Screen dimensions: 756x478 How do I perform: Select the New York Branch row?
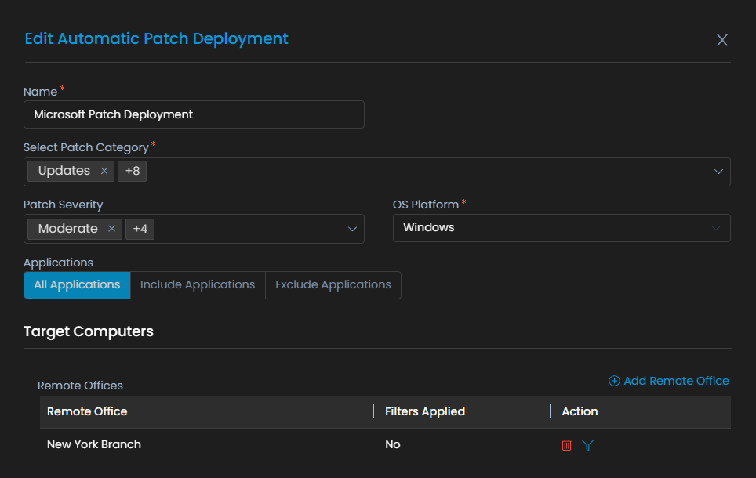click(94, 444)
